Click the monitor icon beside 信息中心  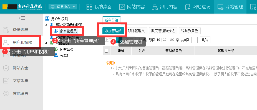click(x=53, y=7)
